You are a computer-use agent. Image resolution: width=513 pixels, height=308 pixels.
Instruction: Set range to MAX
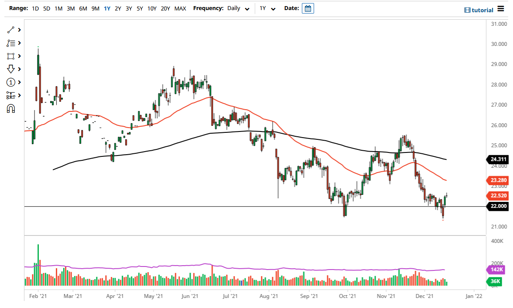180,8
